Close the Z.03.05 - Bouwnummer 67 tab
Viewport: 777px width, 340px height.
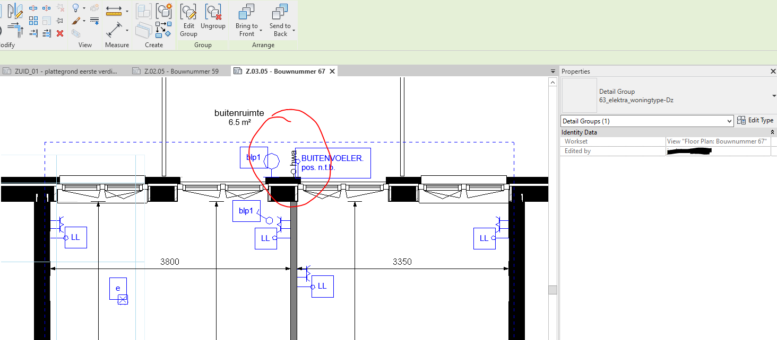click(x=332, y=71)
